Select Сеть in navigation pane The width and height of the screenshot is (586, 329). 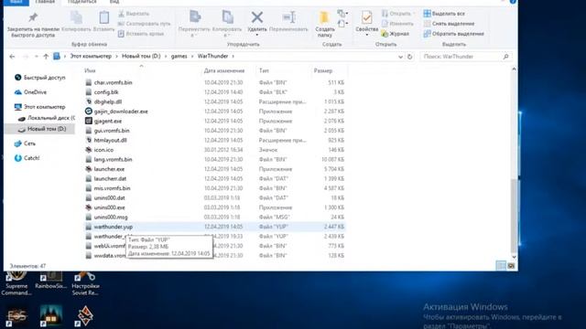pyautogui.click(x=25, y=143)
